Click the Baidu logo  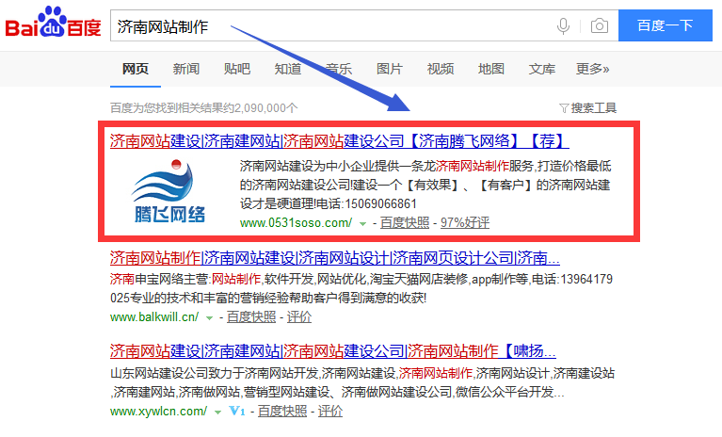click(x=53, y=22)
